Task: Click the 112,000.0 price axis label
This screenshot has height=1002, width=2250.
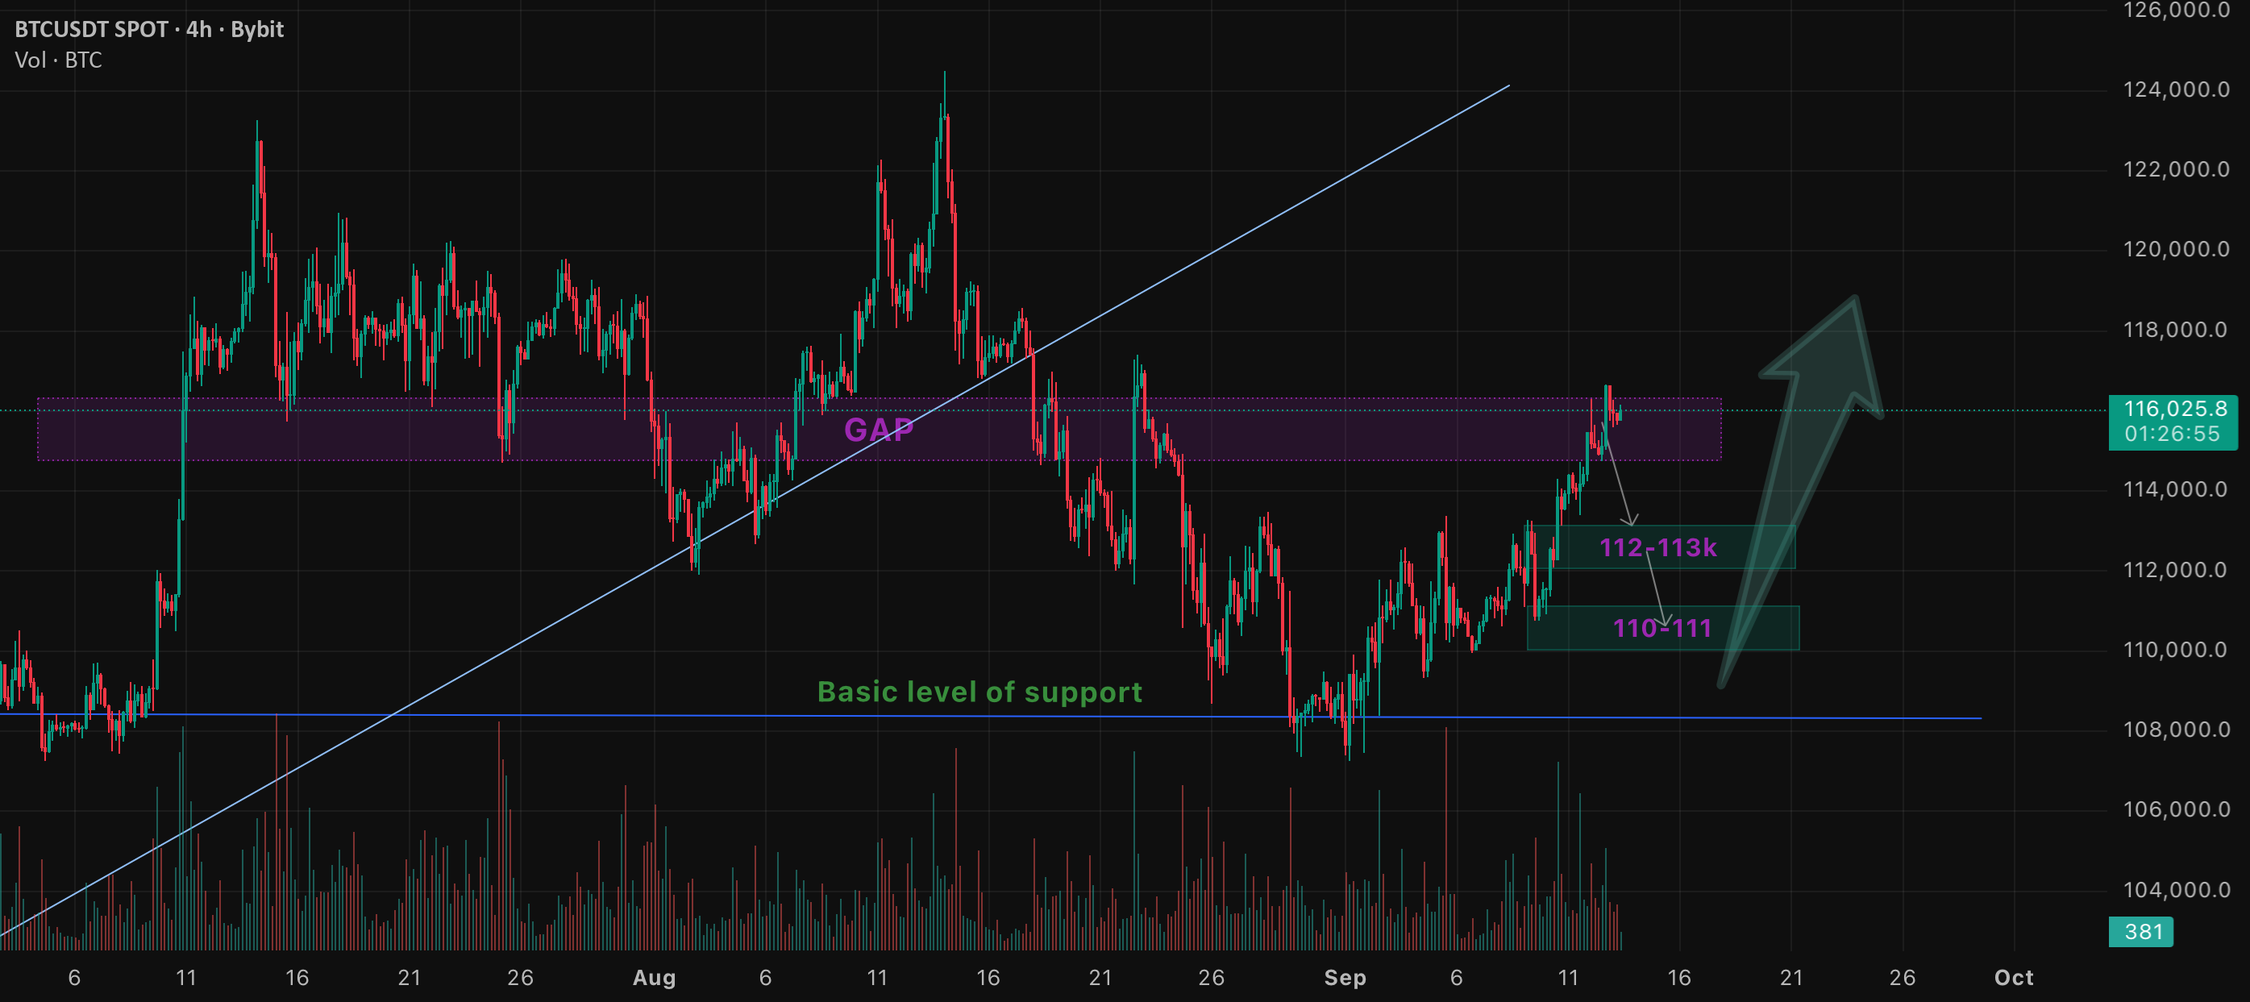Action: pyautogui.click(x=2176, y=570)
